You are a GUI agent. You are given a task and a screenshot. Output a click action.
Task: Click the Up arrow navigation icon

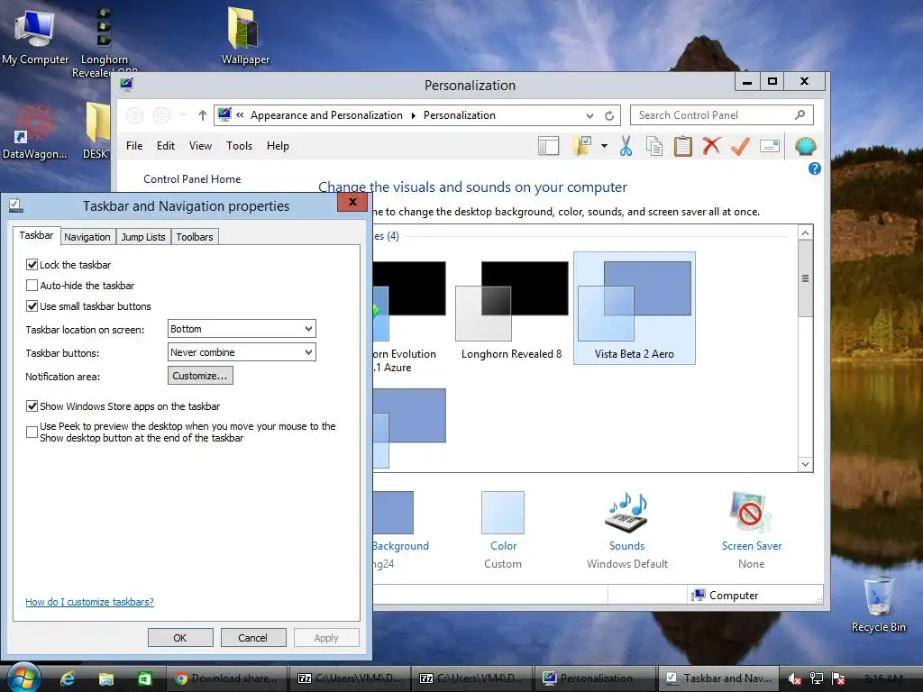(203, 115)
